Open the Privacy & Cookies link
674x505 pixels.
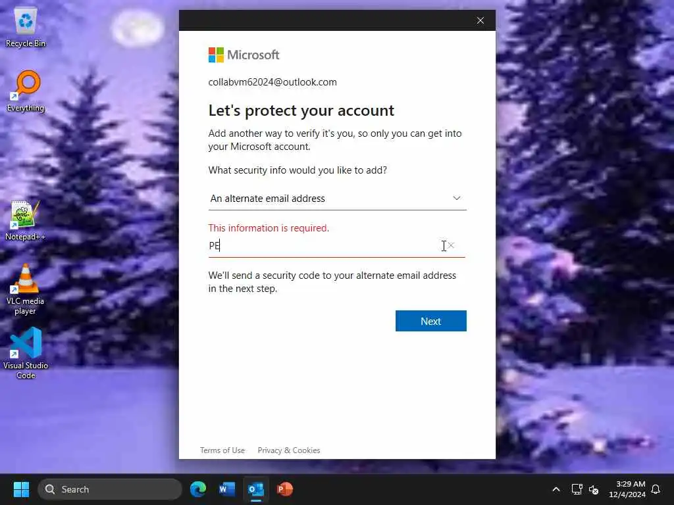click(289, 450)
